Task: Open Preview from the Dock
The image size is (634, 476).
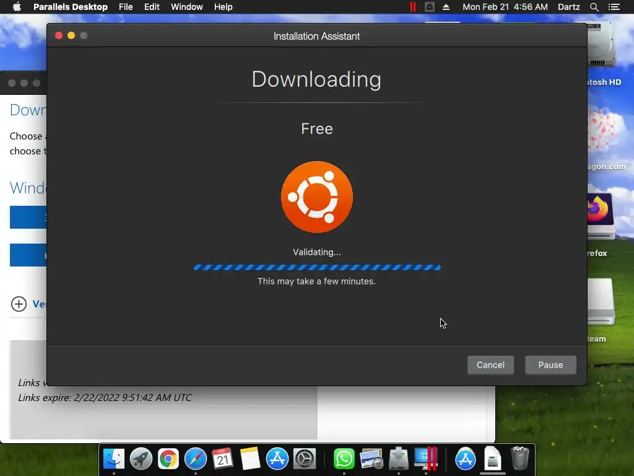Action: click(371, 459)
